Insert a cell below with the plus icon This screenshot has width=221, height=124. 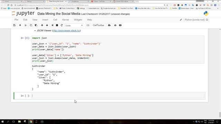coord(20,25)
